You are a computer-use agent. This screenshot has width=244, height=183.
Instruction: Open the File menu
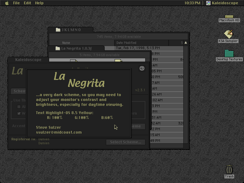coord(16,3)
